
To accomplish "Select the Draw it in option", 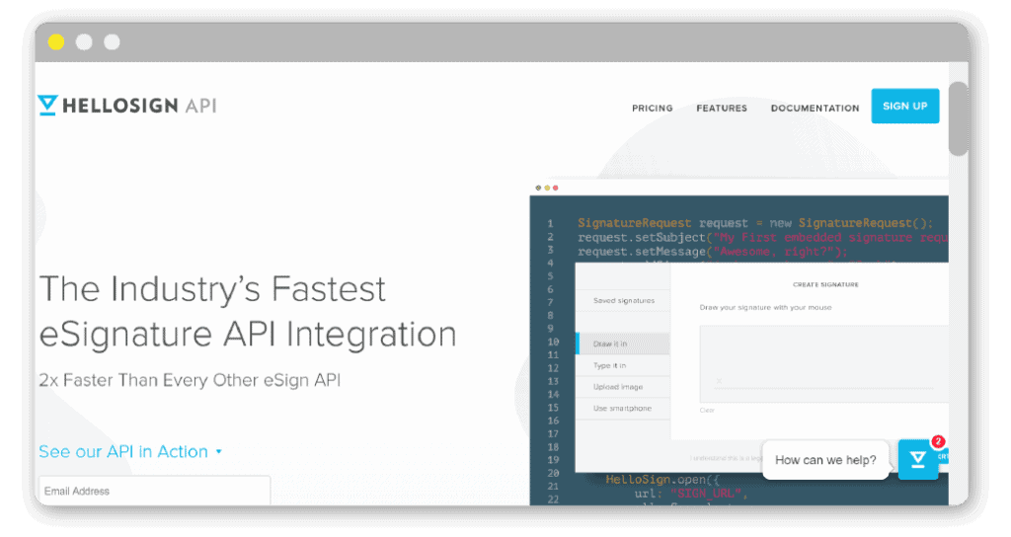I will pos(624,344).
